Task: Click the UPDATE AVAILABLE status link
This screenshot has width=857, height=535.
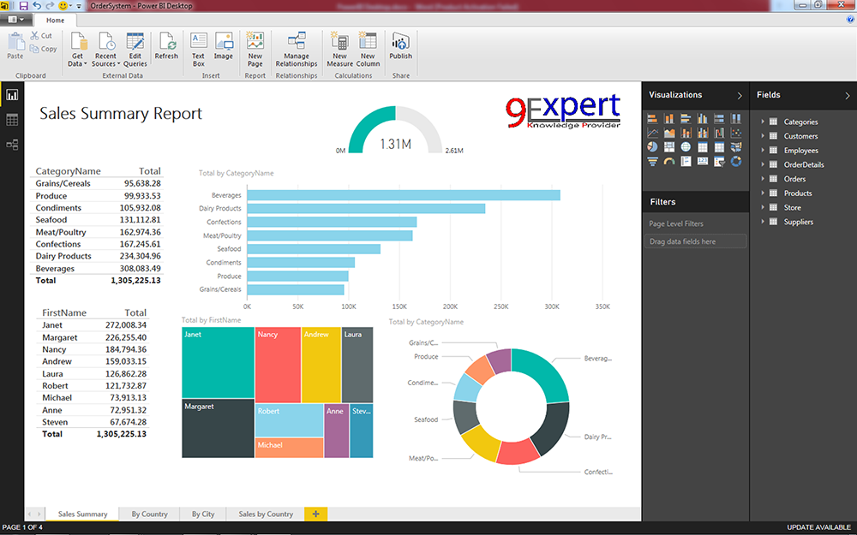Action: coord(818,527)
